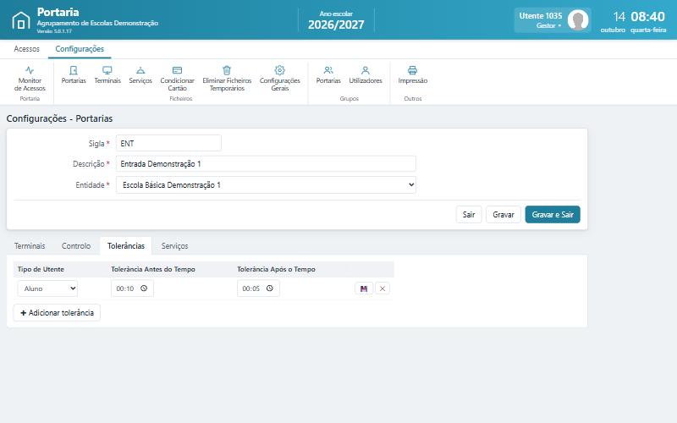Open the Tipo de Utente Aluno dropdown

coord(47,288)
